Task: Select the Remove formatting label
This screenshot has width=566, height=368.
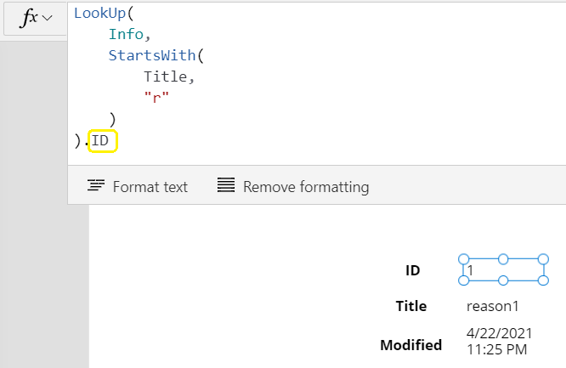Action: [306, 187]
